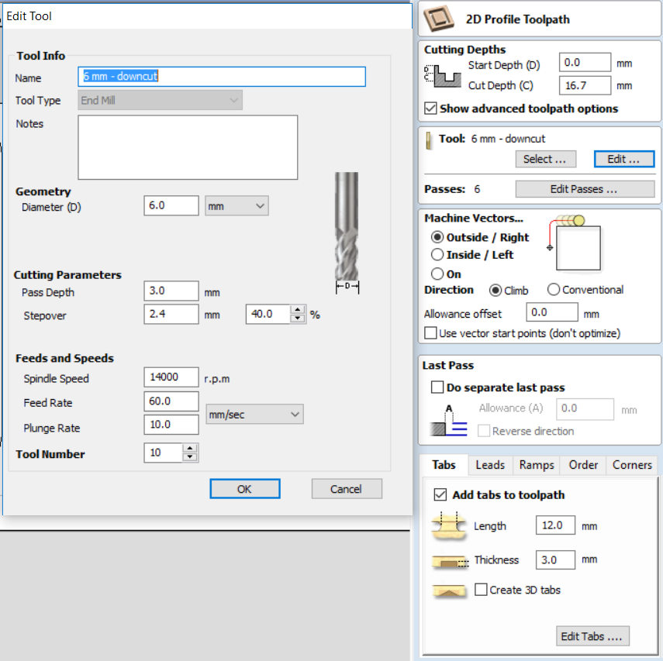
Task: Click Cancel in Edit Tool dialog
Action: pos(347,488)
